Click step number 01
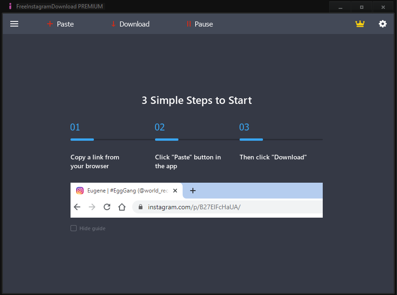This screenshot has height=295, width=397. (75, 127)
